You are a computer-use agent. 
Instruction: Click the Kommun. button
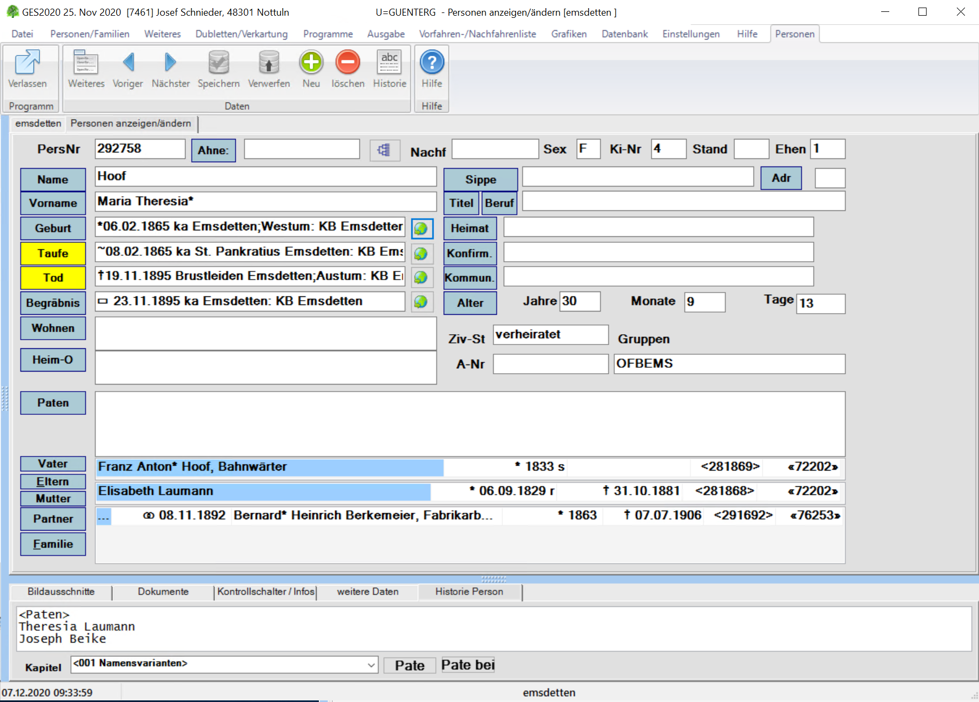tap(470, 277)
